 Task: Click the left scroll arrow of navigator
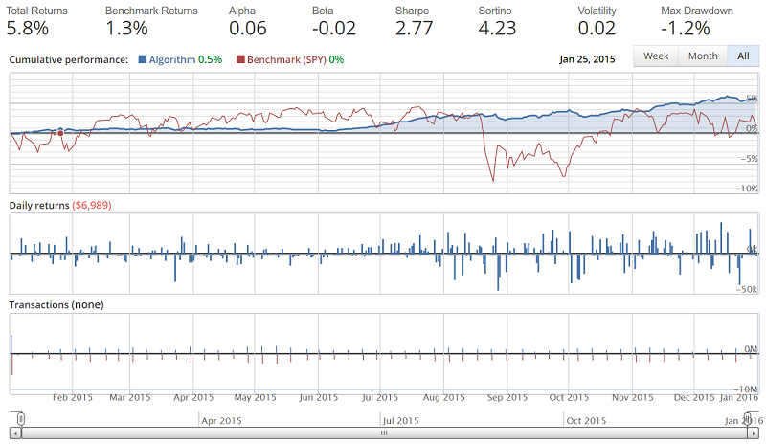click(x=14, y=434)
